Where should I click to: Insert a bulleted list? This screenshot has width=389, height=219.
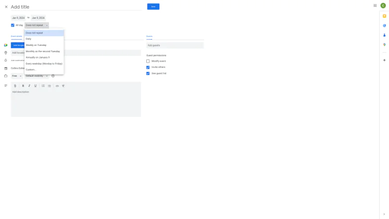pos(49,86)
